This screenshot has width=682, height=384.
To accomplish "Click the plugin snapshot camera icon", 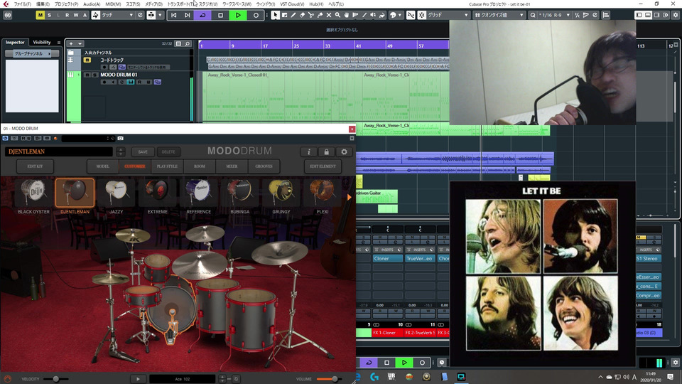I will click(121, 138).
